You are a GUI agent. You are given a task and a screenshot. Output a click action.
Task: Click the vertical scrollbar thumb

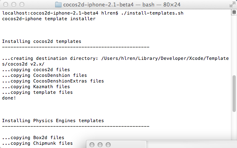point(234,93)
